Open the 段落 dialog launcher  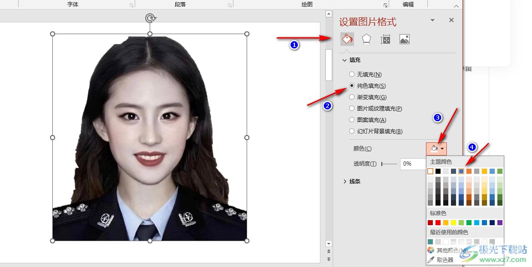pyautogui.click(x=230, y=5)
